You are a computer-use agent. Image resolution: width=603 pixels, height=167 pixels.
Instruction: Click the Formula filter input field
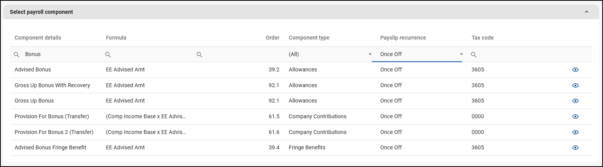pyautogui.click(x=148, y=55)
